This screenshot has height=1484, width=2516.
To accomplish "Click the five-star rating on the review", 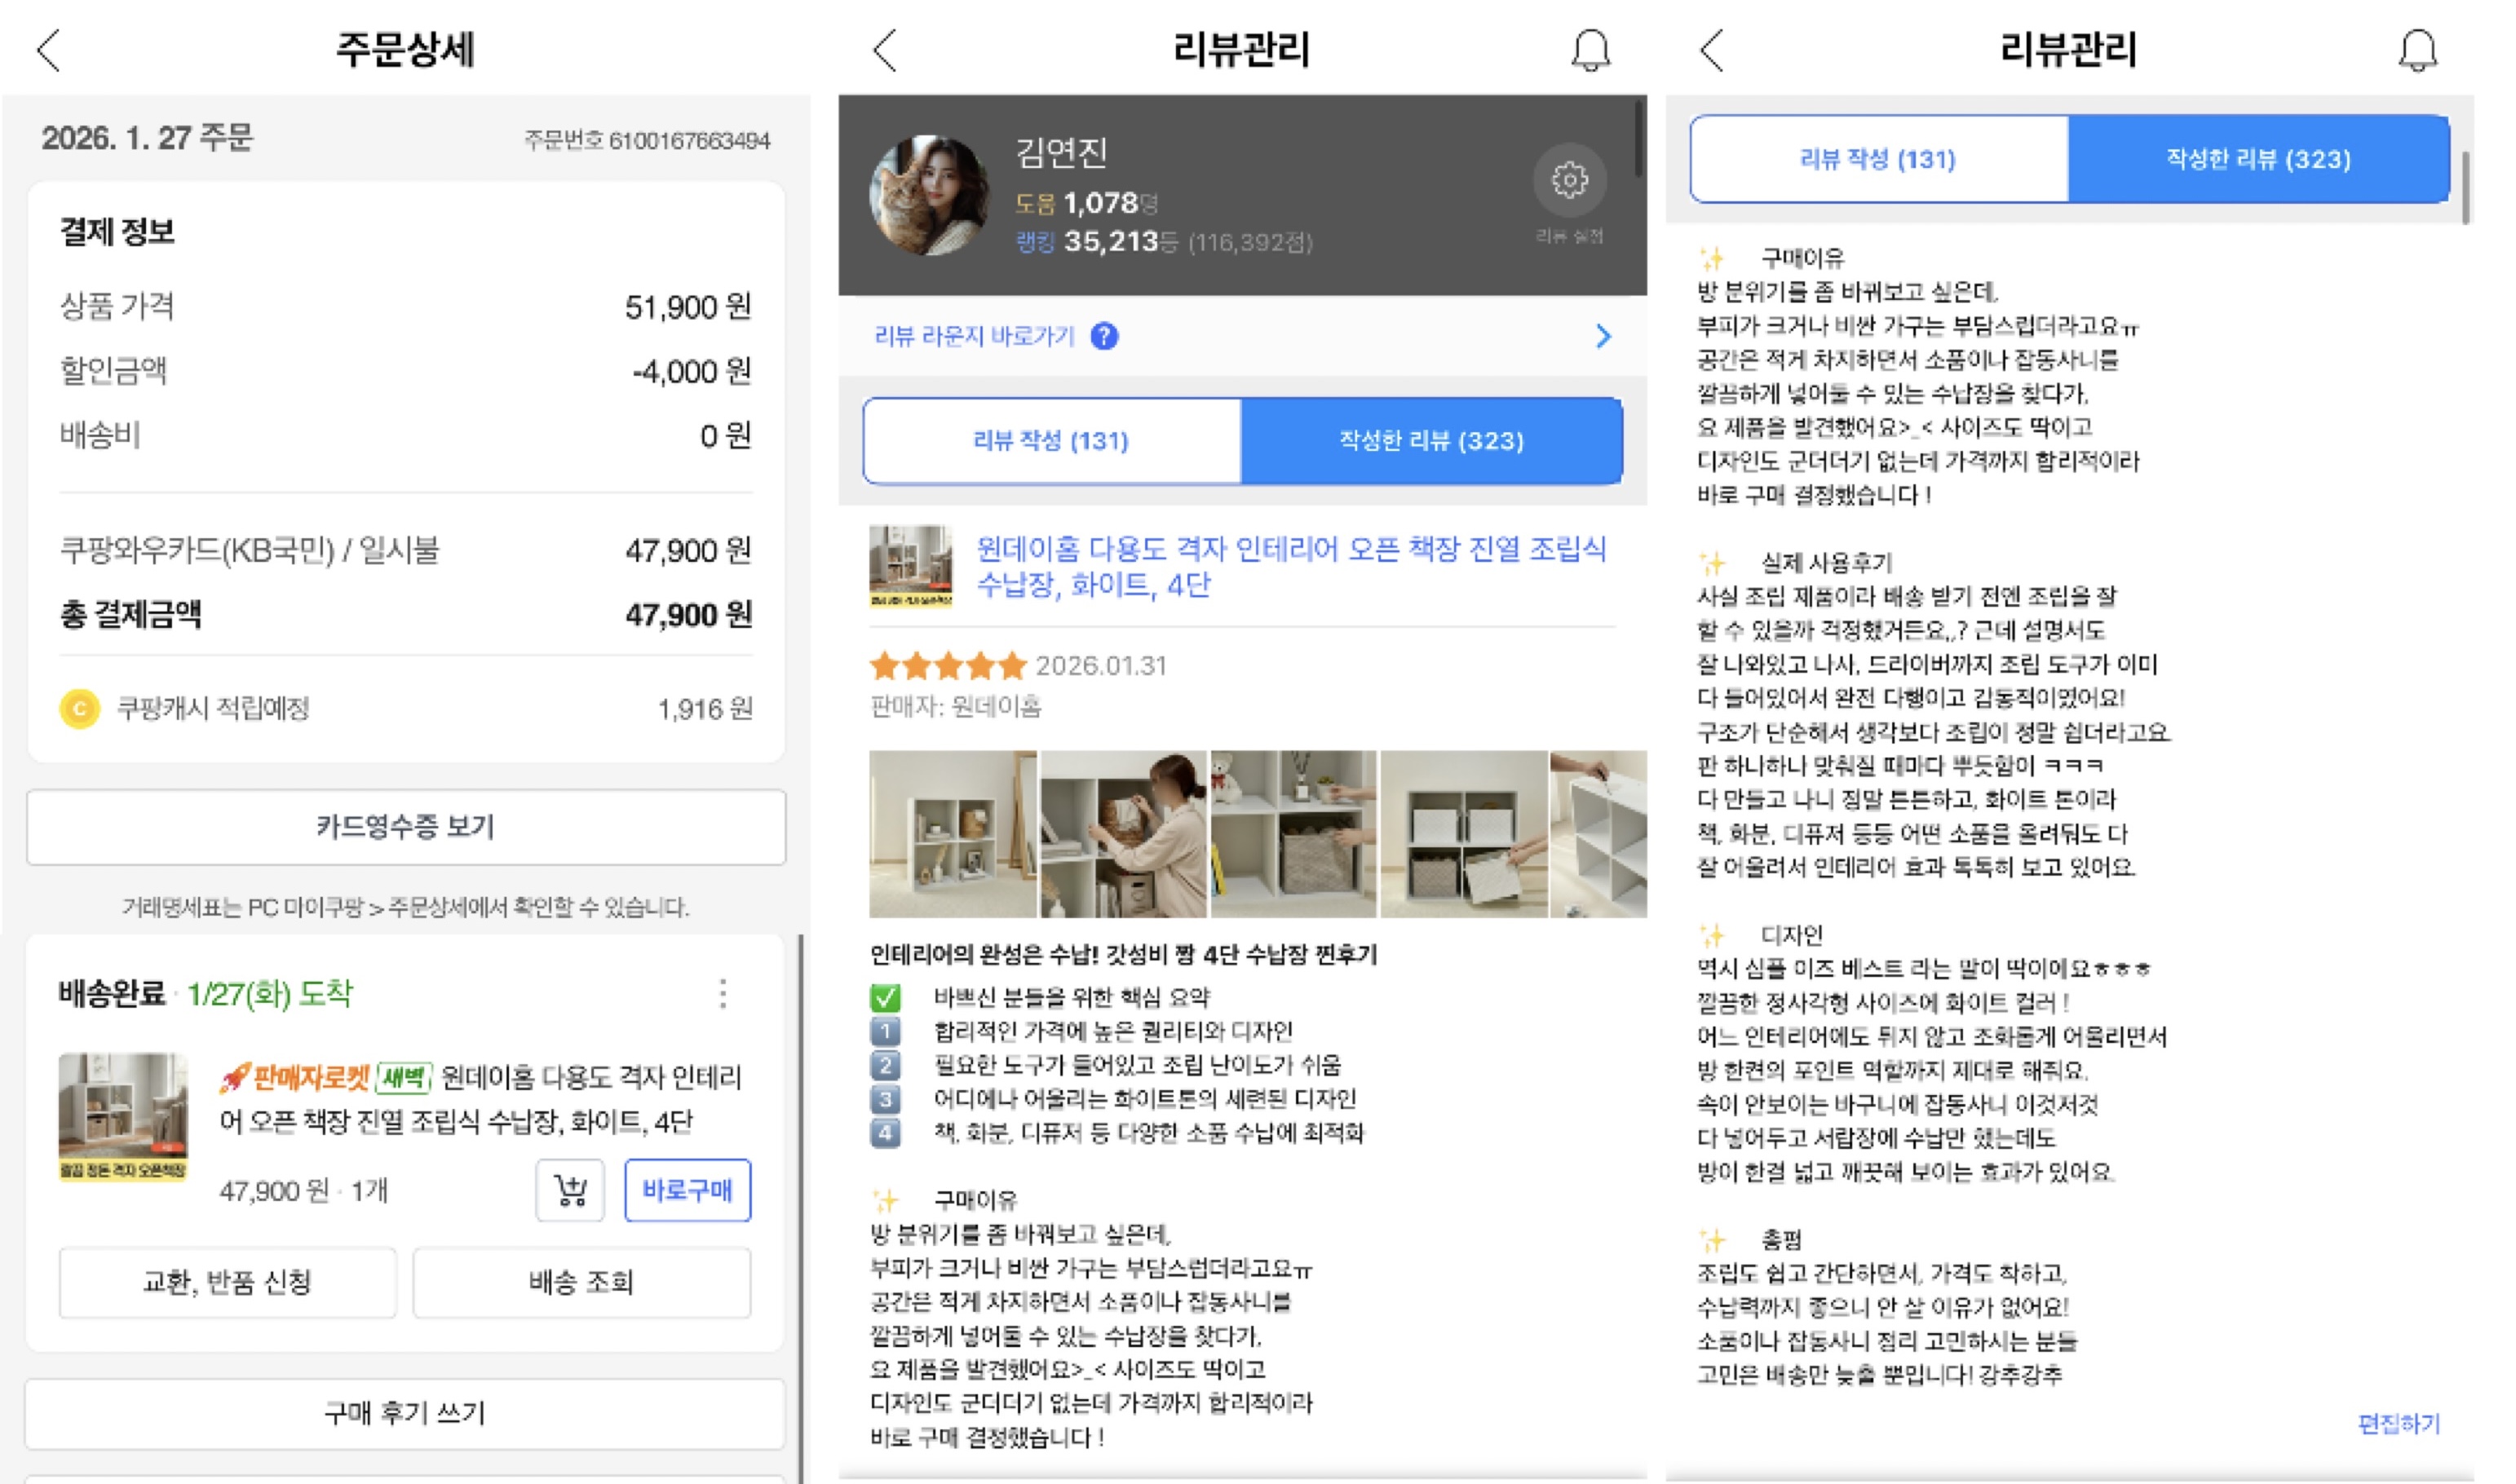I will (948, 665).
